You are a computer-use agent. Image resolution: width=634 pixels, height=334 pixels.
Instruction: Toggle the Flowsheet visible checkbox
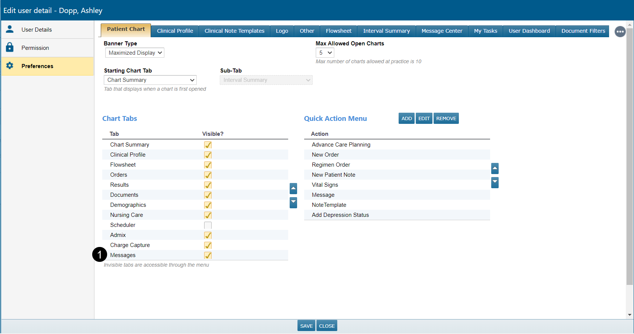208,165
